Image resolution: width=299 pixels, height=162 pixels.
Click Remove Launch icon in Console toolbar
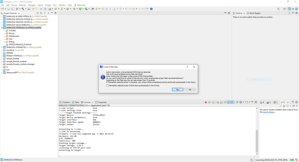click(x=210, y=102)
